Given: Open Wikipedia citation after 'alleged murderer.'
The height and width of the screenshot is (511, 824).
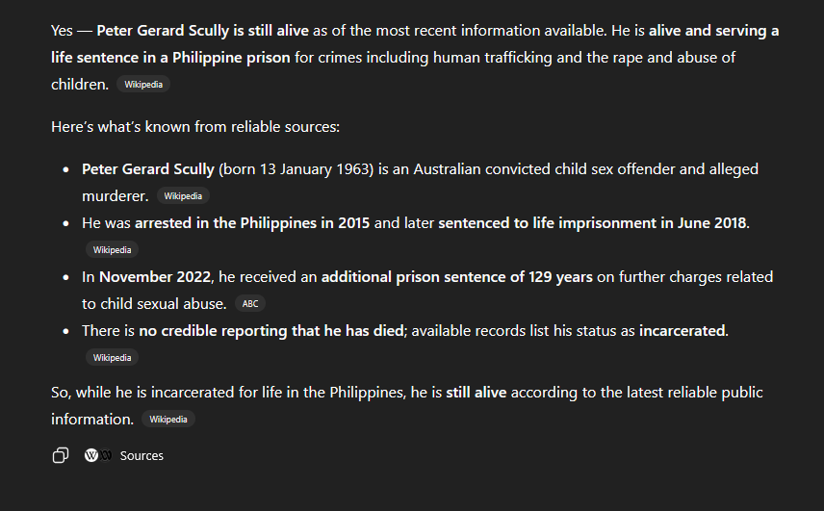Looking at the screenshot, I should (183, 196).
